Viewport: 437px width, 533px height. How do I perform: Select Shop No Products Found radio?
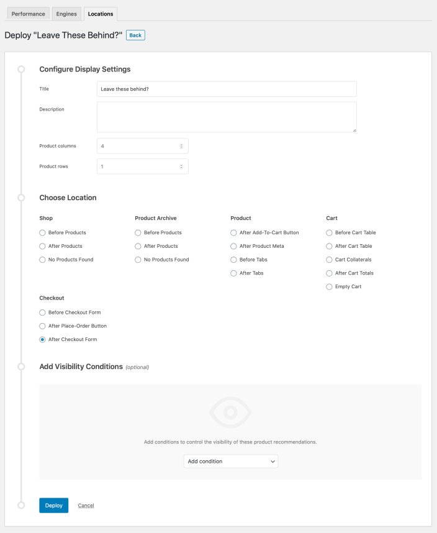tap(42, 260)
